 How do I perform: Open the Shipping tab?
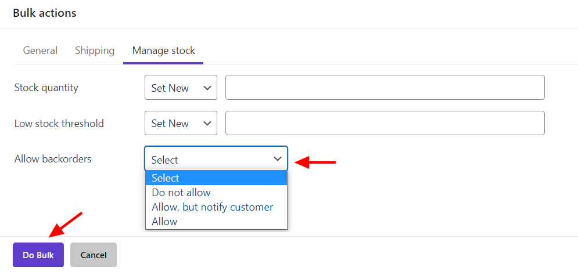(95, 50)
